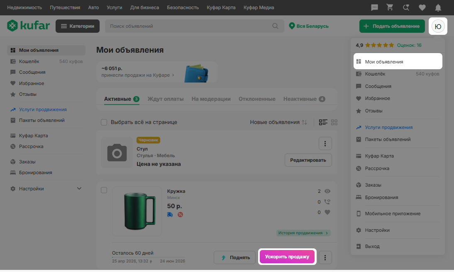Click the red percent installment icon
The width and height of the screenshot is (454, 272).
tap(180, 214)
